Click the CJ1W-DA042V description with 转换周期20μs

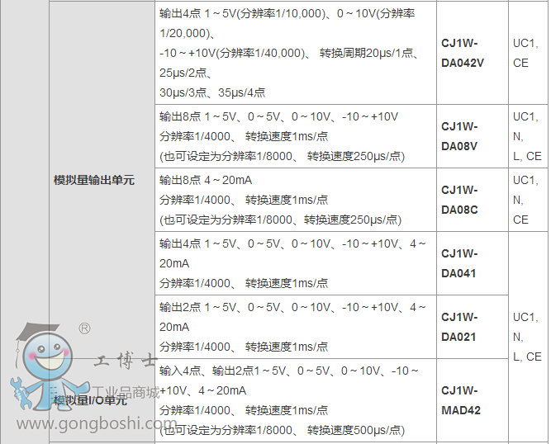point(293,53)
